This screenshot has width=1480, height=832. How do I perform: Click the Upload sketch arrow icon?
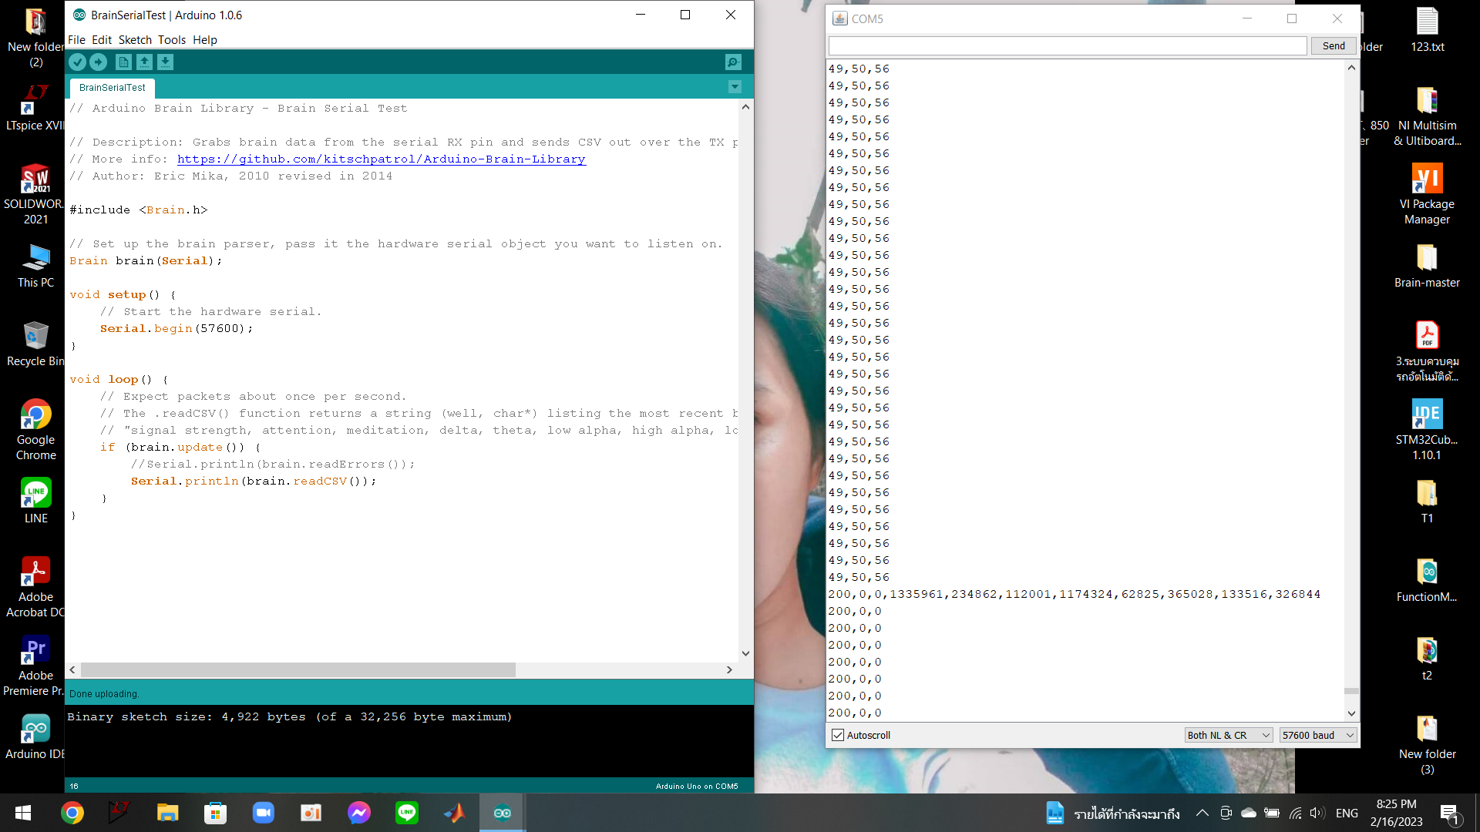99,62
